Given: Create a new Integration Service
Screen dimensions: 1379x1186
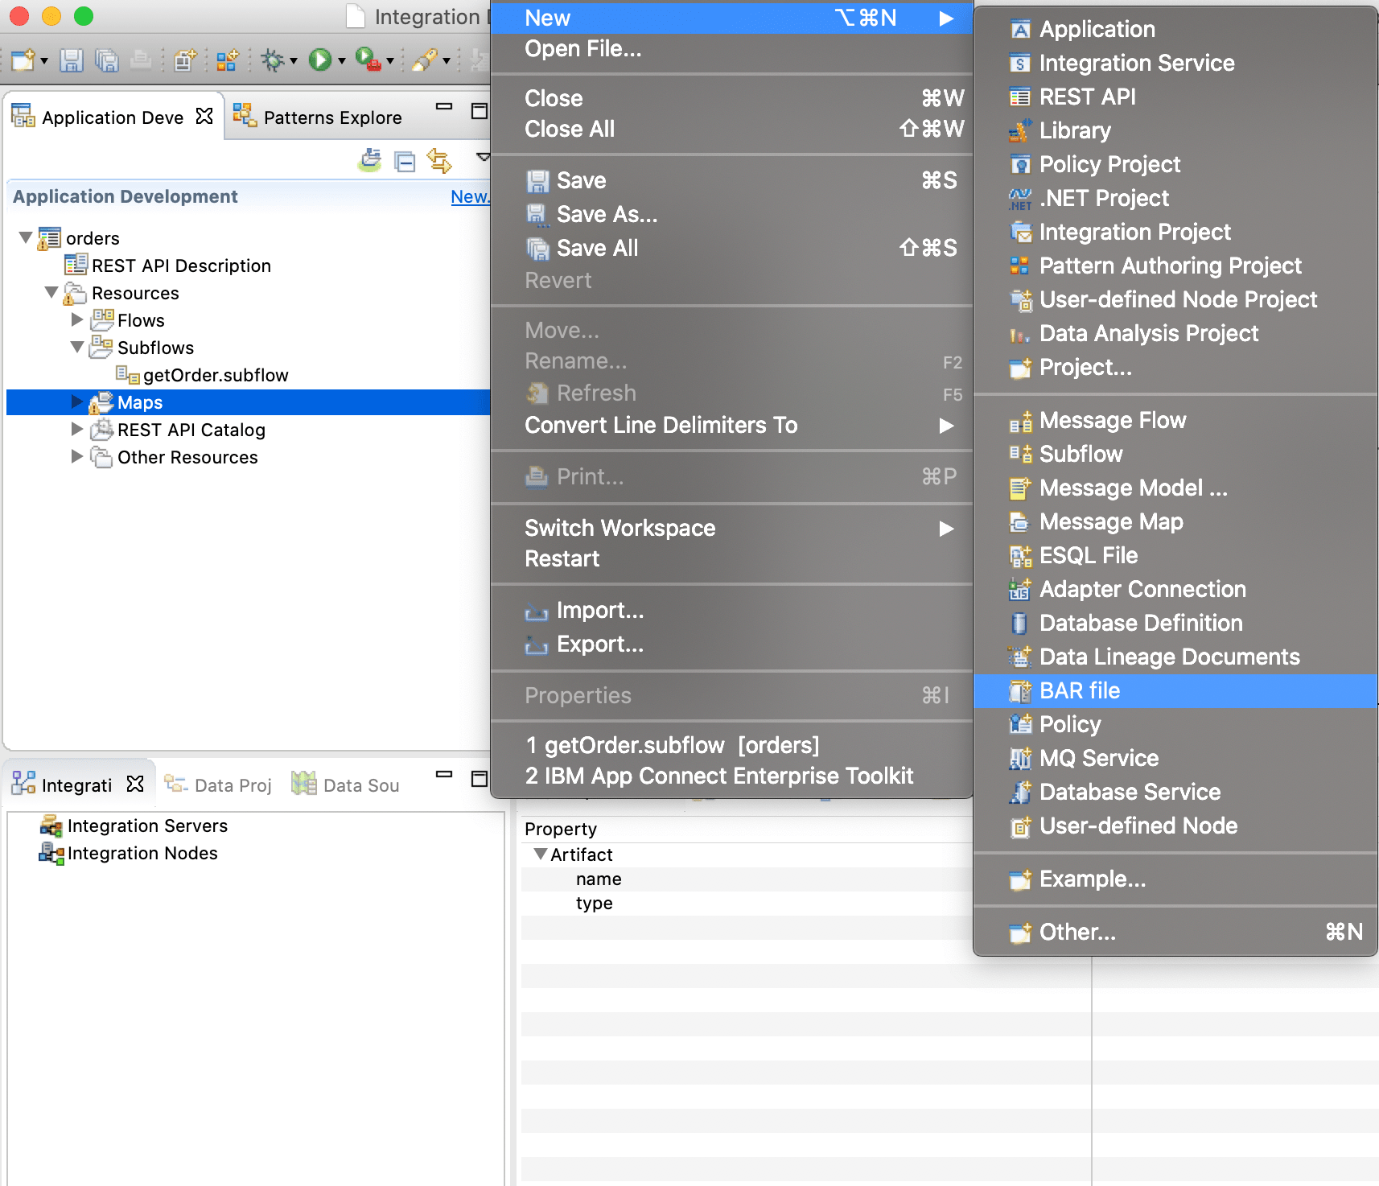Looking at the screenshot, I should click(1175, 64).
